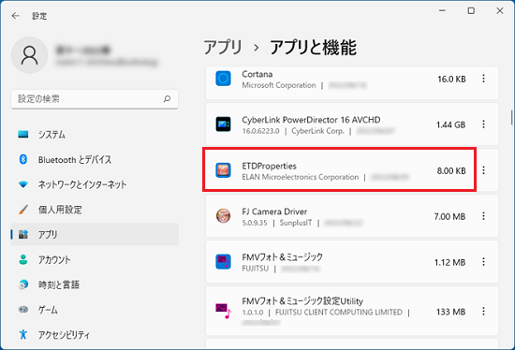
Task: Click the 時刻と言語 globe icon
Action: (x=23, y=284)
